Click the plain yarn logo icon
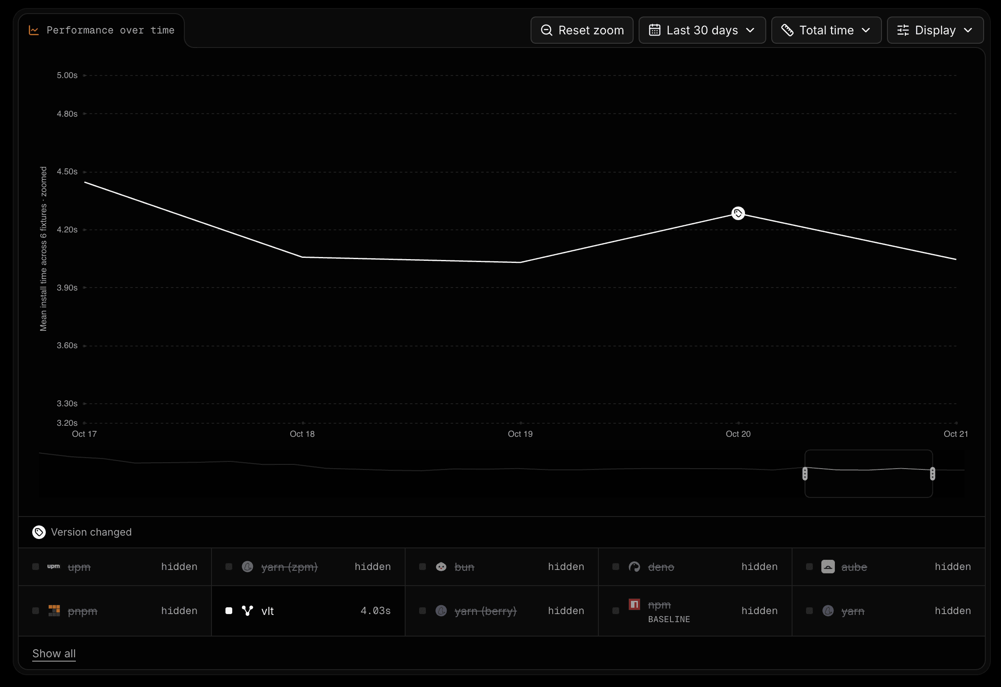Viewport: 1001px width, 687px height. pyautogui.click(x=828, y=611)
